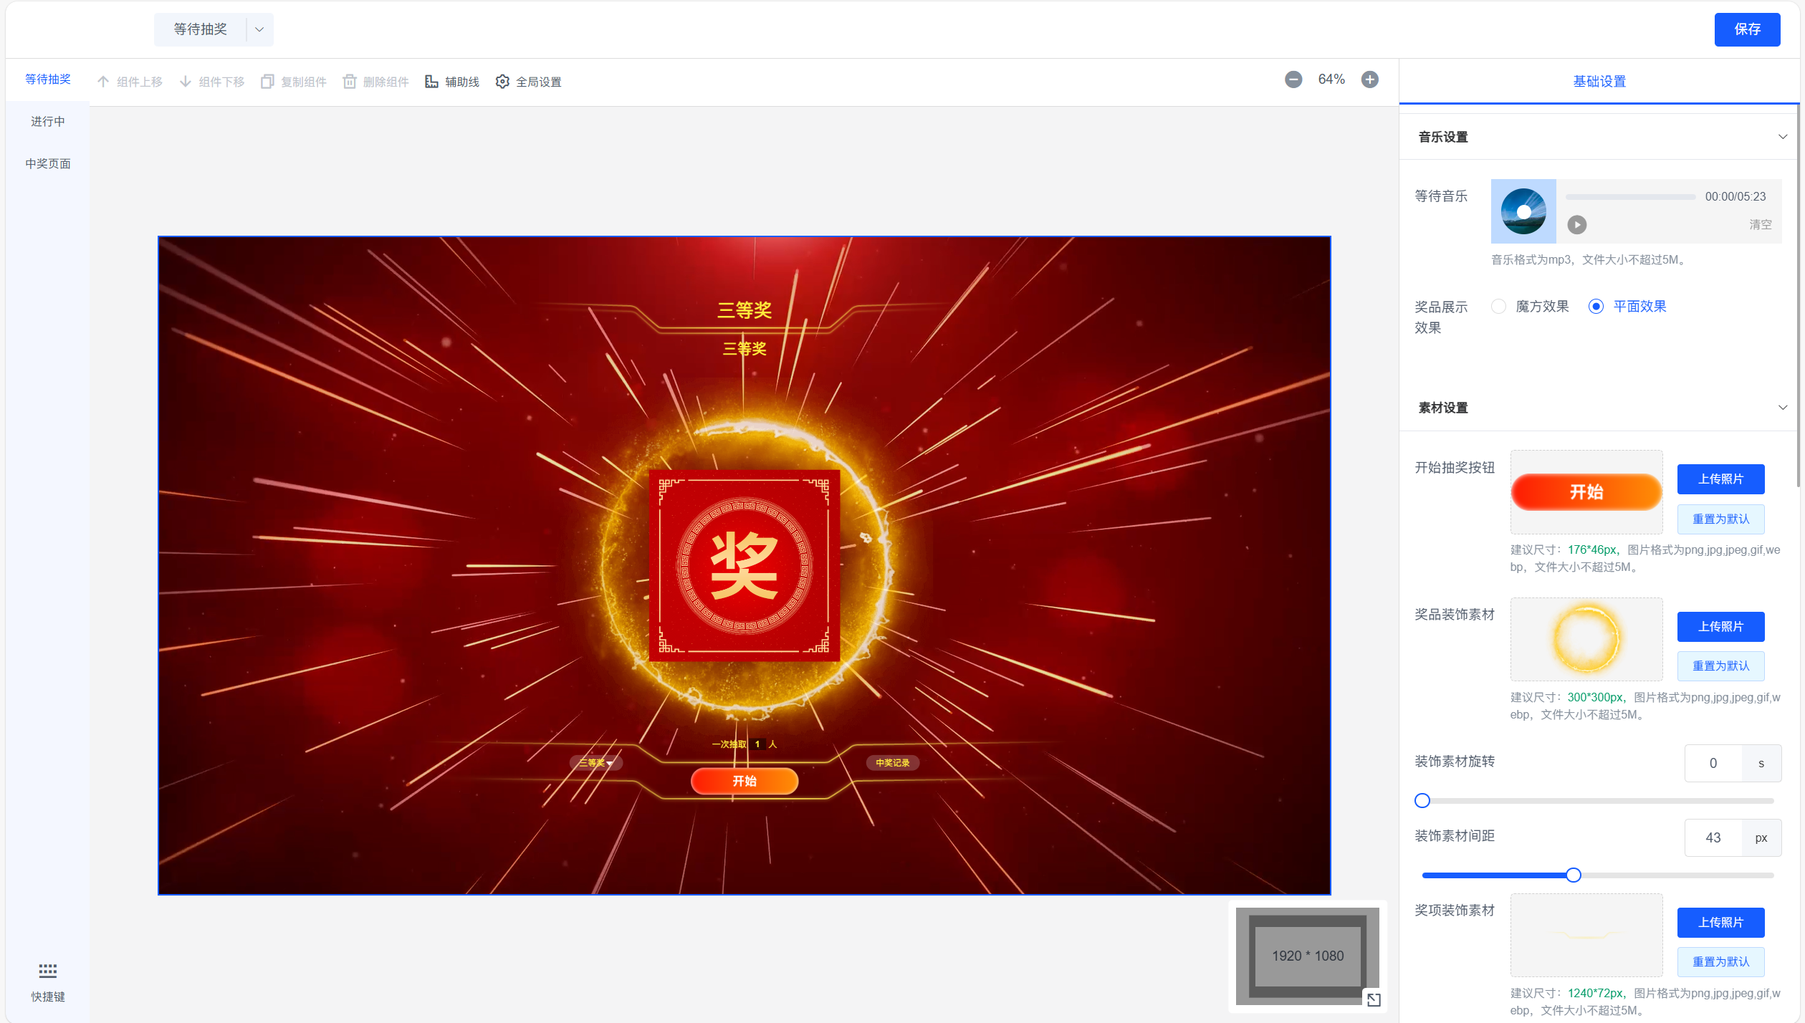Select the 平面效果 radio option
Image resolution: width=1805 pixels, height=1023 pixels.
(1596, 307)
